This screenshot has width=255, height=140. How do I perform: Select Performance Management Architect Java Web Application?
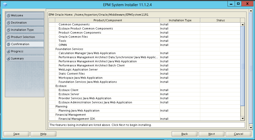[x=144, y=61]
